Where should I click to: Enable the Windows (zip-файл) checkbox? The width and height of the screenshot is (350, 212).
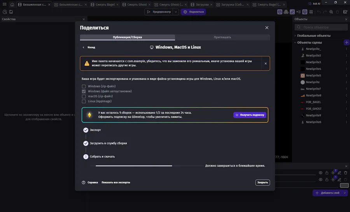click(84, 86)
